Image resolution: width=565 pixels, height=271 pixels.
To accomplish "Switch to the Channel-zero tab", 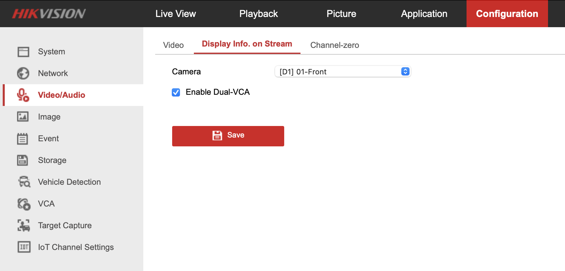I will point(334,45).
